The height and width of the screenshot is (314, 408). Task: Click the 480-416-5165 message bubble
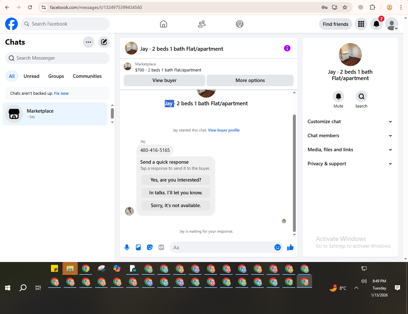tap(155, 150)
